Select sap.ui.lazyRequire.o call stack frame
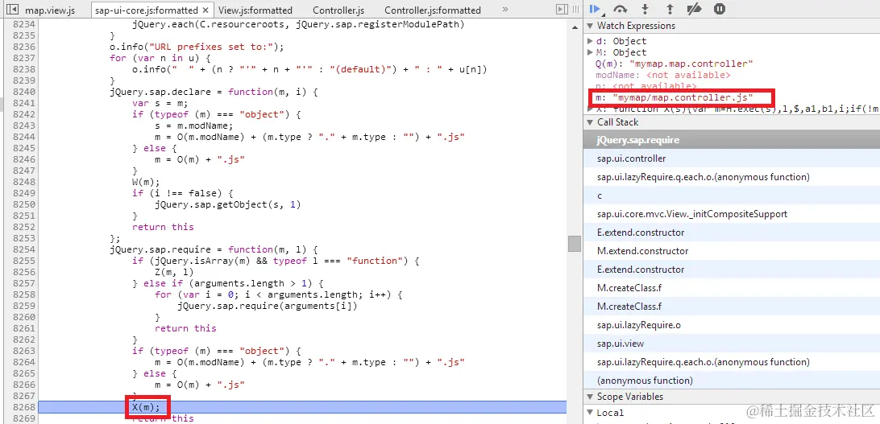The height and width of the screenshot is (424, 880). (x=732, y=325)
